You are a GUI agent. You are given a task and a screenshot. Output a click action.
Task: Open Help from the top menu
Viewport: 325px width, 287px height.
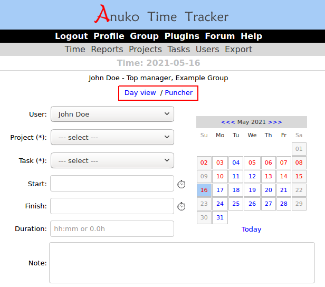click(x=252, y=36)
